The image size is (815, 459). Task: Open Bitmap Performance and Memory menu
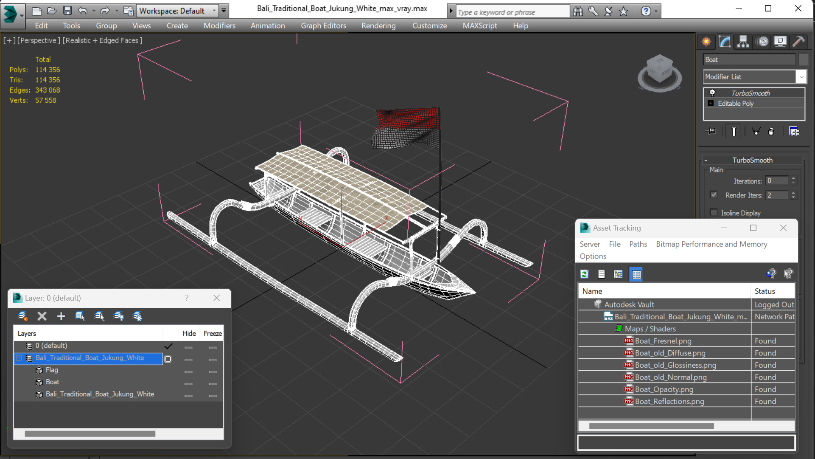[711, 244]
